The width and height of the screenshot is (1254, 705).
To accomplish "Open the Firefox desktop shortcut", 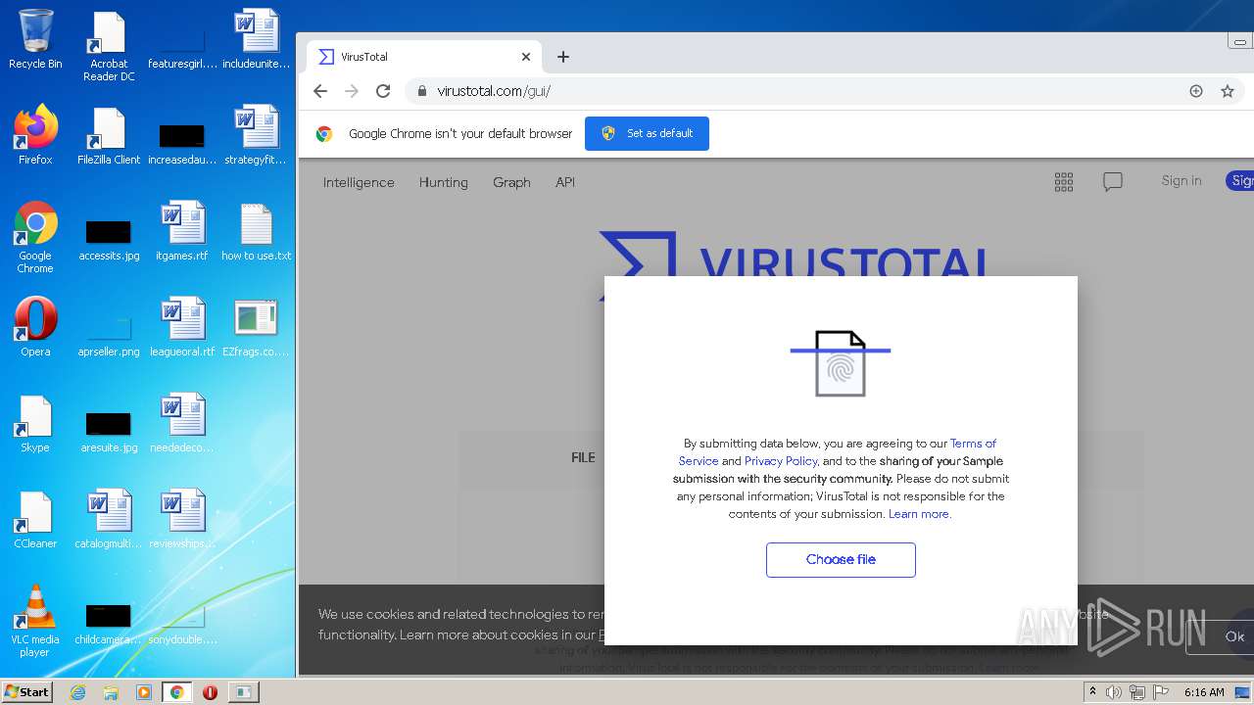I will (x=35, y=135).
